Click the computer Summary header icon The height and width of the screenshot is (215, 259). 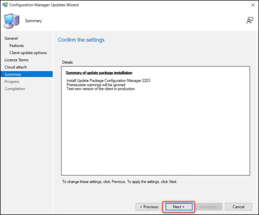[11, 21]
